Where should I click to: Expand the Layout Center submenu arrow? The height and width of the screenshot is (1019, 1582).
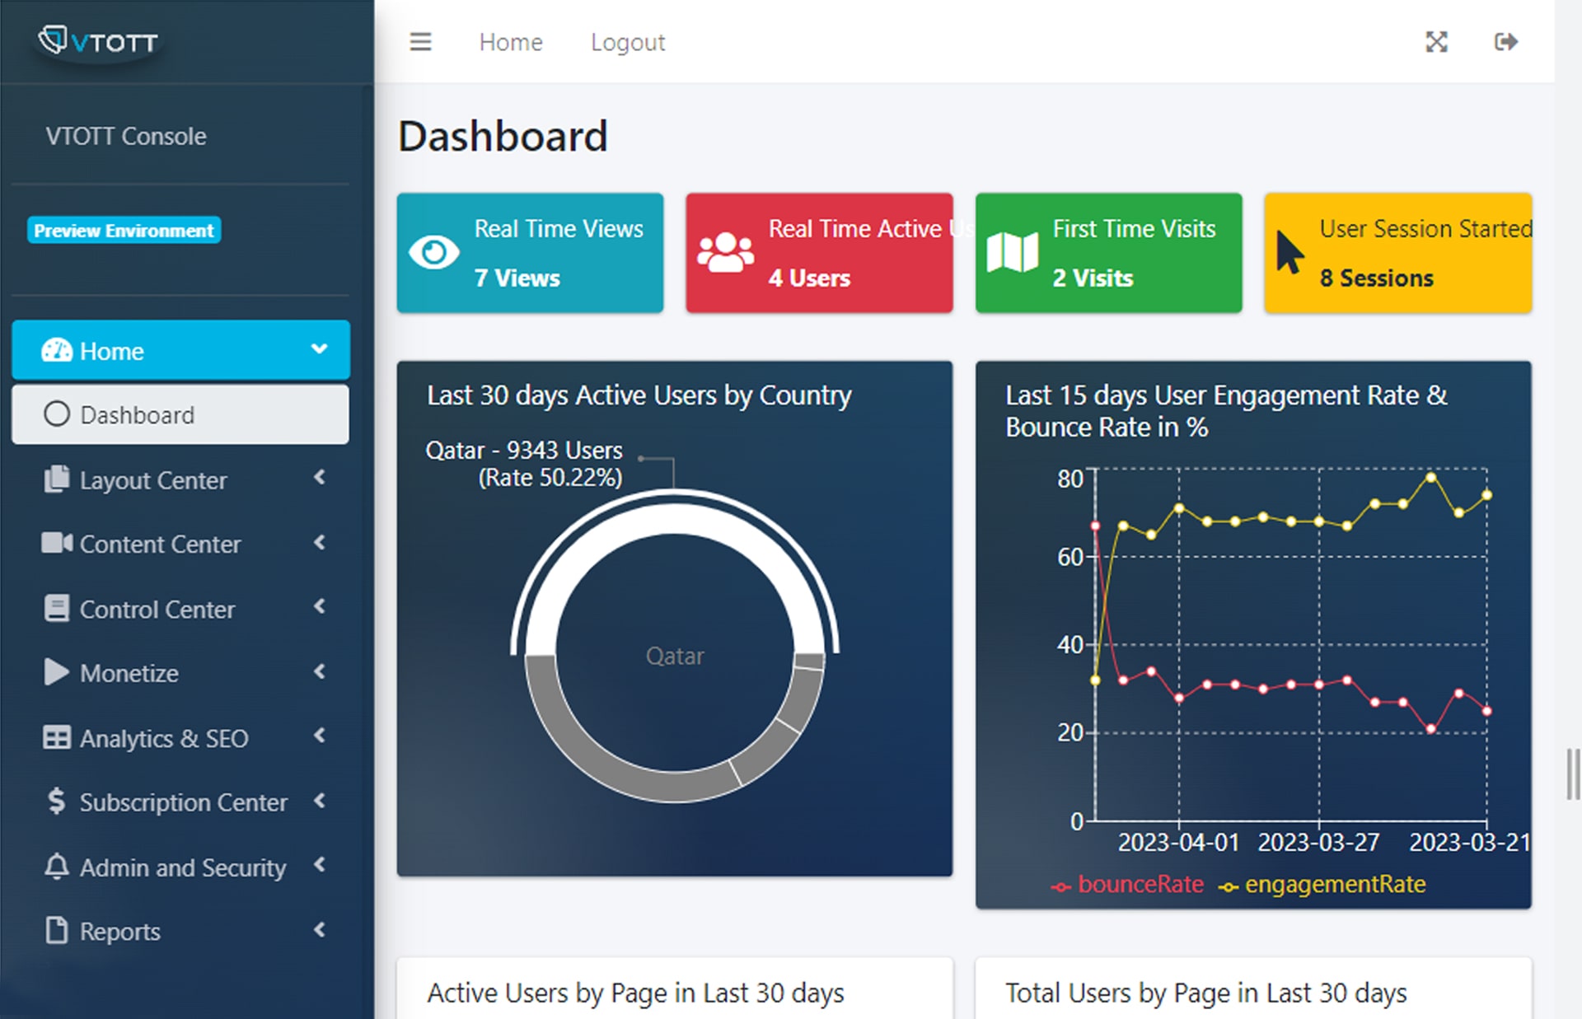click(x=320, y=478)
